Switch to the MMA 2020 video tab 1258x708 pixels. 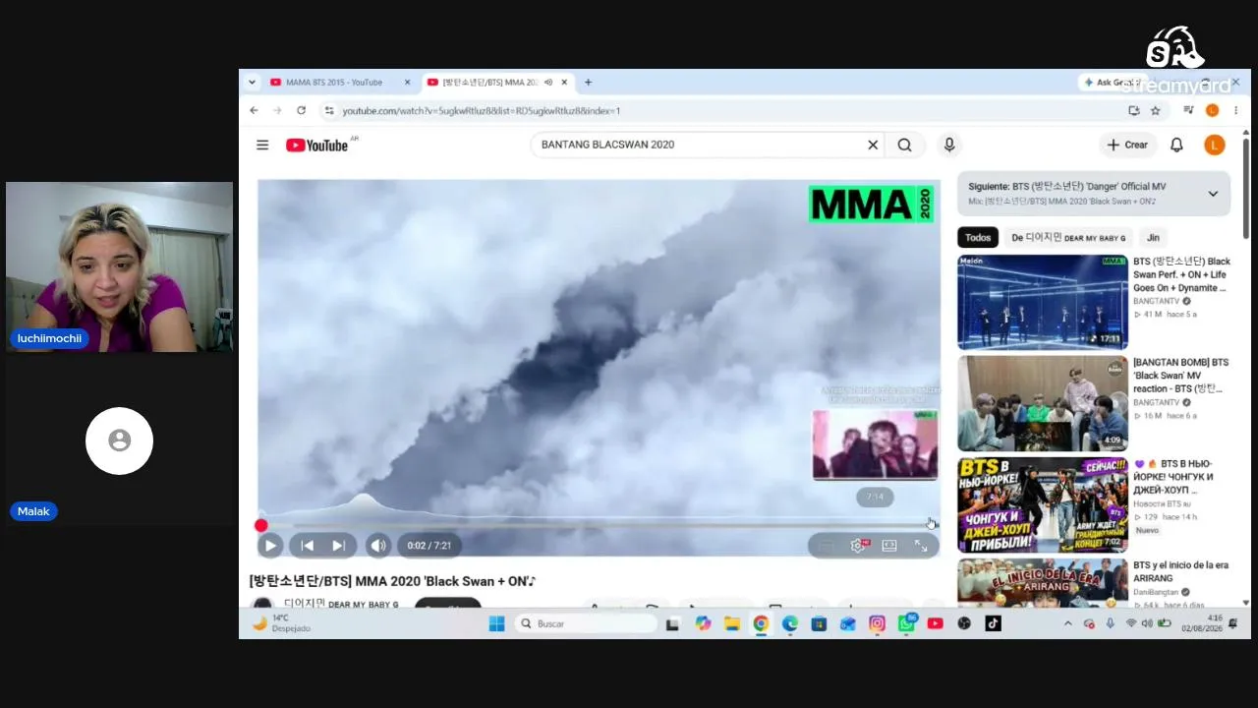pyautogui.click(x=497, y=83)
